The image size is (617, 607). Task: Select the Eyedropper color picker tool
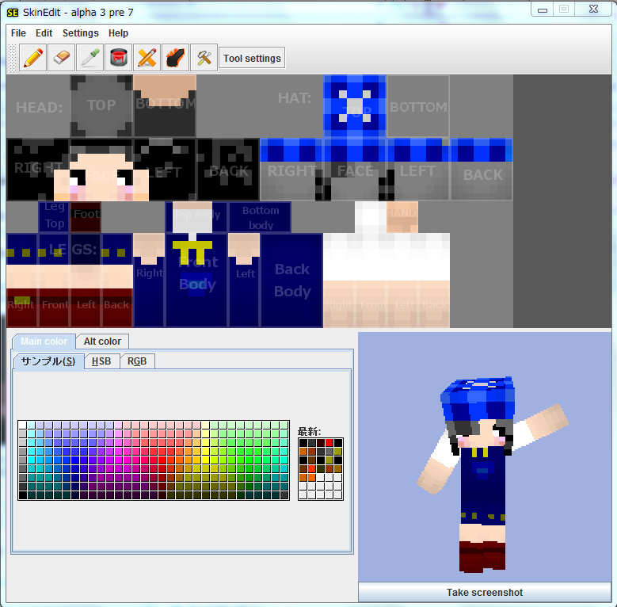pos(90,58)
